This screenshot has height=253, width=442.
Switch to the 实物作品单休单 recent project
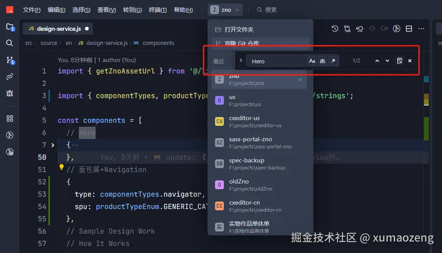coord(259,227)
